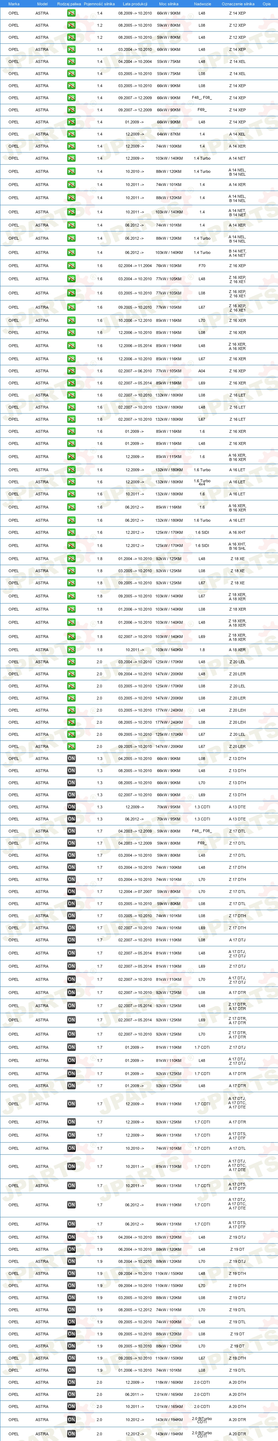Click the A 14 XEL engine code cell
Viewport: 278px width, 1441px height.
point(237,134)
